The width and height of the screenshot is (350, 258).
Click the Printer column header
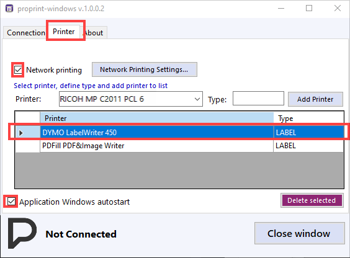pos(157,118)
